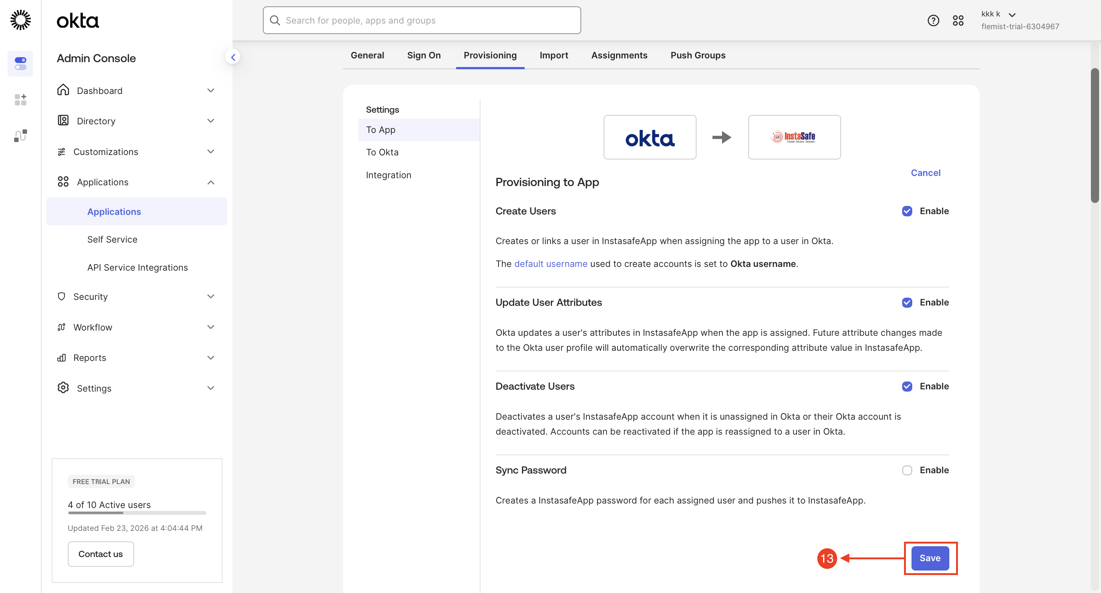
Task: Click the Okta sunburst logo icon
Action: pyautogui.click(x=20, y=20)
